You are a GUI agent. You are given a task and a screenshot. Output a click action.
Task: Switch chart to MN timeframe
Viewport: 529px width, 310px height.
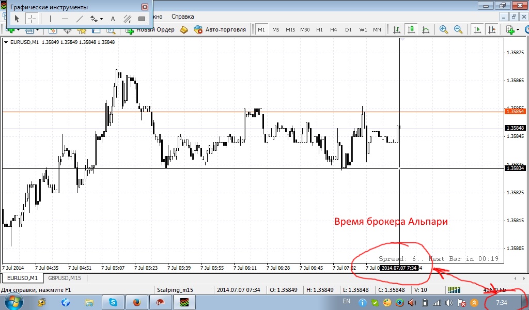(x=377, y=29)
